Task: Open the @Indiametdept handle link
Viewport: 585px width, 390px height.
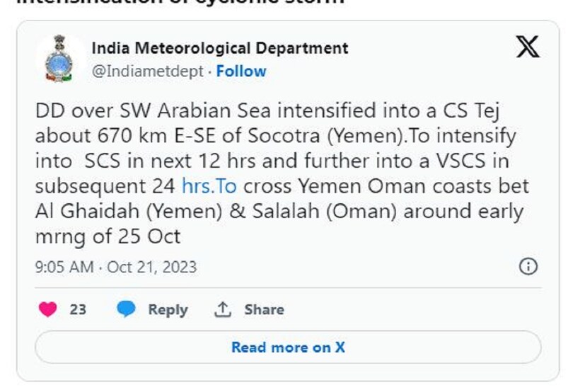Action: coord(147,71)
